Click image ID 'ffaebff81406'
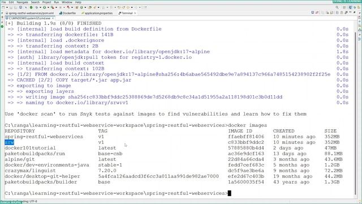 pos(246,137)
